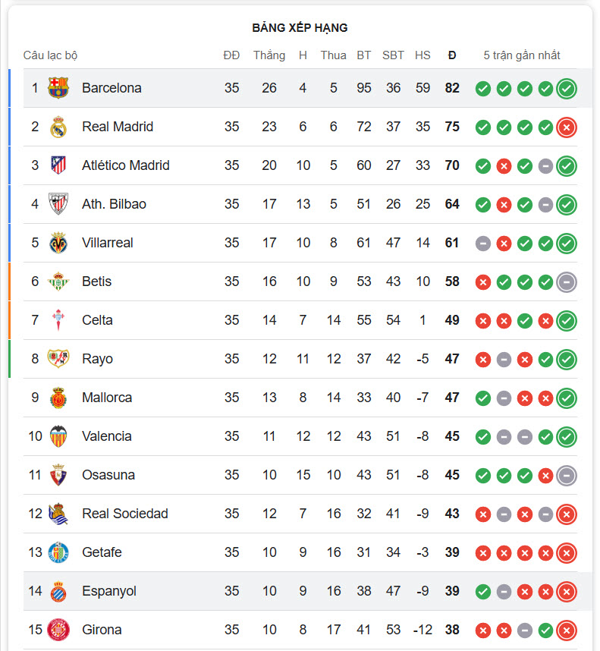
Task: Open the Real Sociedad team link
Action: click(124, 514)
